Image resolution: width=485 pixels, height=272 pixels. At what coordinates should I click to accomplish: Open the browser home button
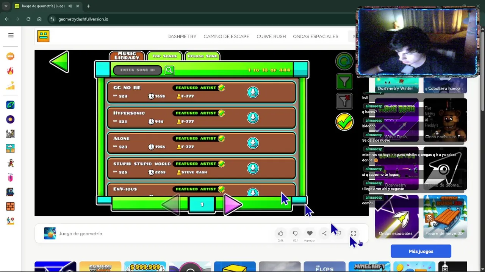pos(39,19)
